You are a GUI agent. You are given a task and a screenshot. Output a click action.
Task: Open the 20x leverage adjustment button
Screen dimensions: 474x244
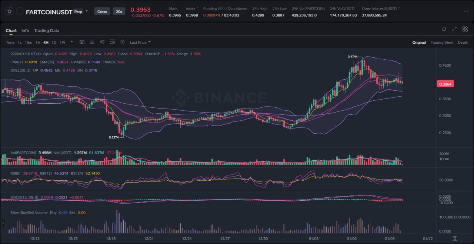coord(119,11)
